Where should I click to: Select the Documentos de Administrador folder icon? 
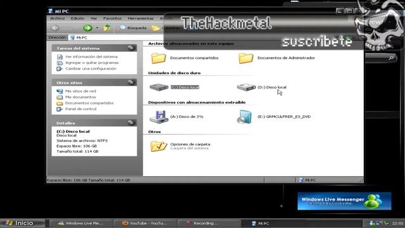pyautogui.click(x=246, y=58)
